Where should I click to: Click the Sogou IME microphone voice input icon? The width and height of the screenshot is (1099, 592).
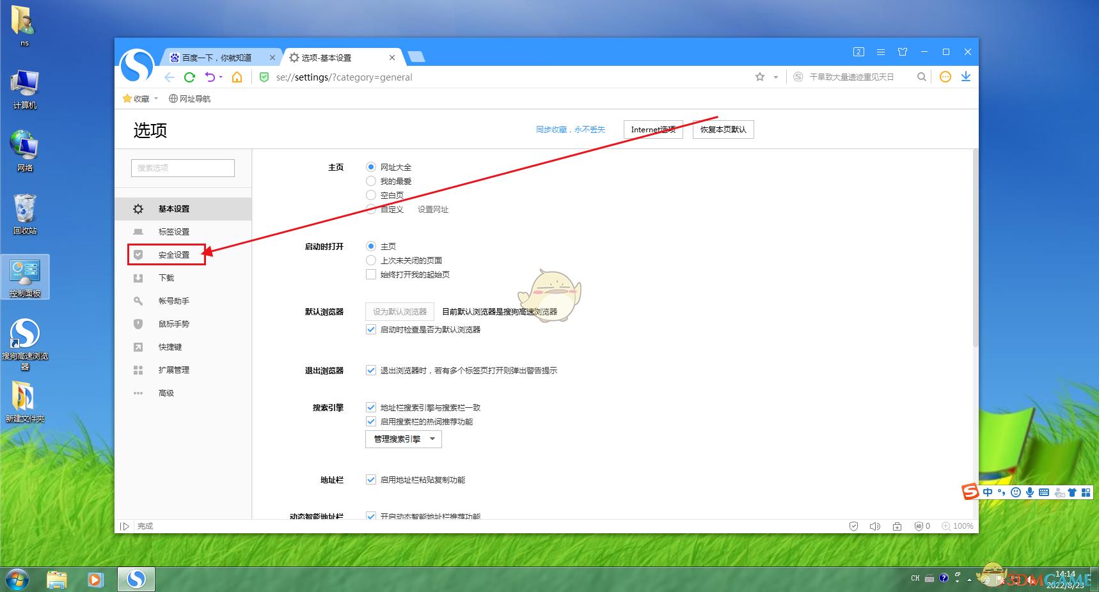click(x=1030, y=492)
